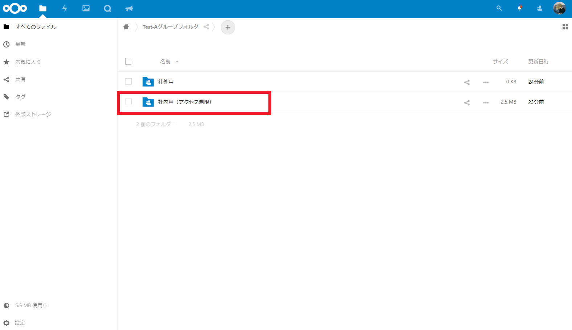Click the 2.5 MB total in summary row
This screenshot has height=330, width=572.
coord(196,124)
